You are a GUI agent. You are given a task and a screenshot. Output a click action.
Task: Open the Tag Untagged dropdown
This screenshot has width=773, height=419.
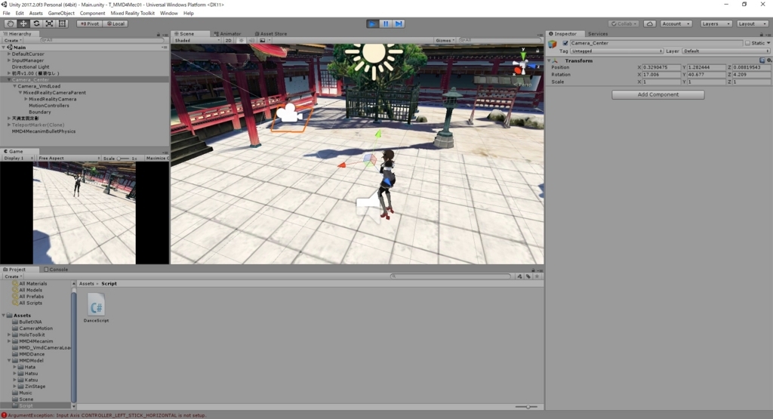coord(617,51)
